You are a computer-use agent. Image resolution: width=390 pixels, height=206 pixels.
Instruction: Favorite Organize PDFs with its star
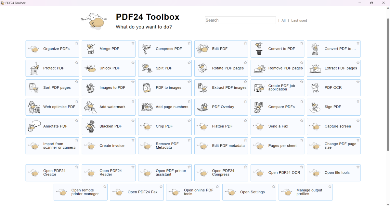pyautogui.click(x=77, y=43)
